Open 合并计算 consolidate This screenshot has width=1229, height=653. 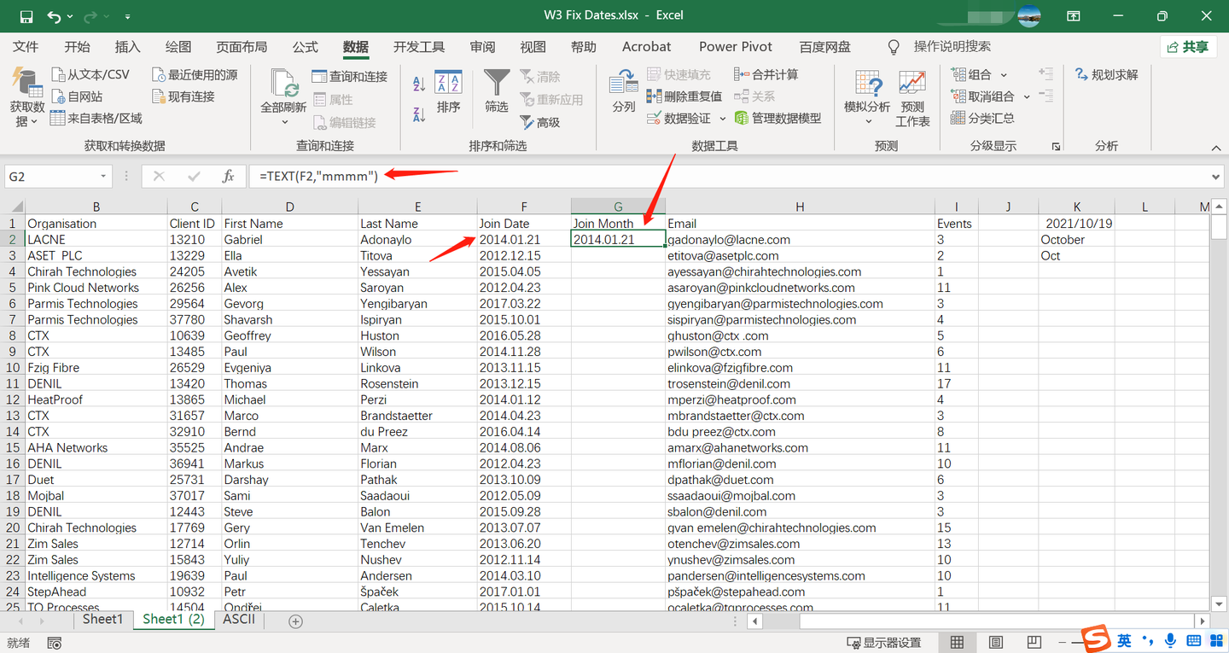pos(766,75)
